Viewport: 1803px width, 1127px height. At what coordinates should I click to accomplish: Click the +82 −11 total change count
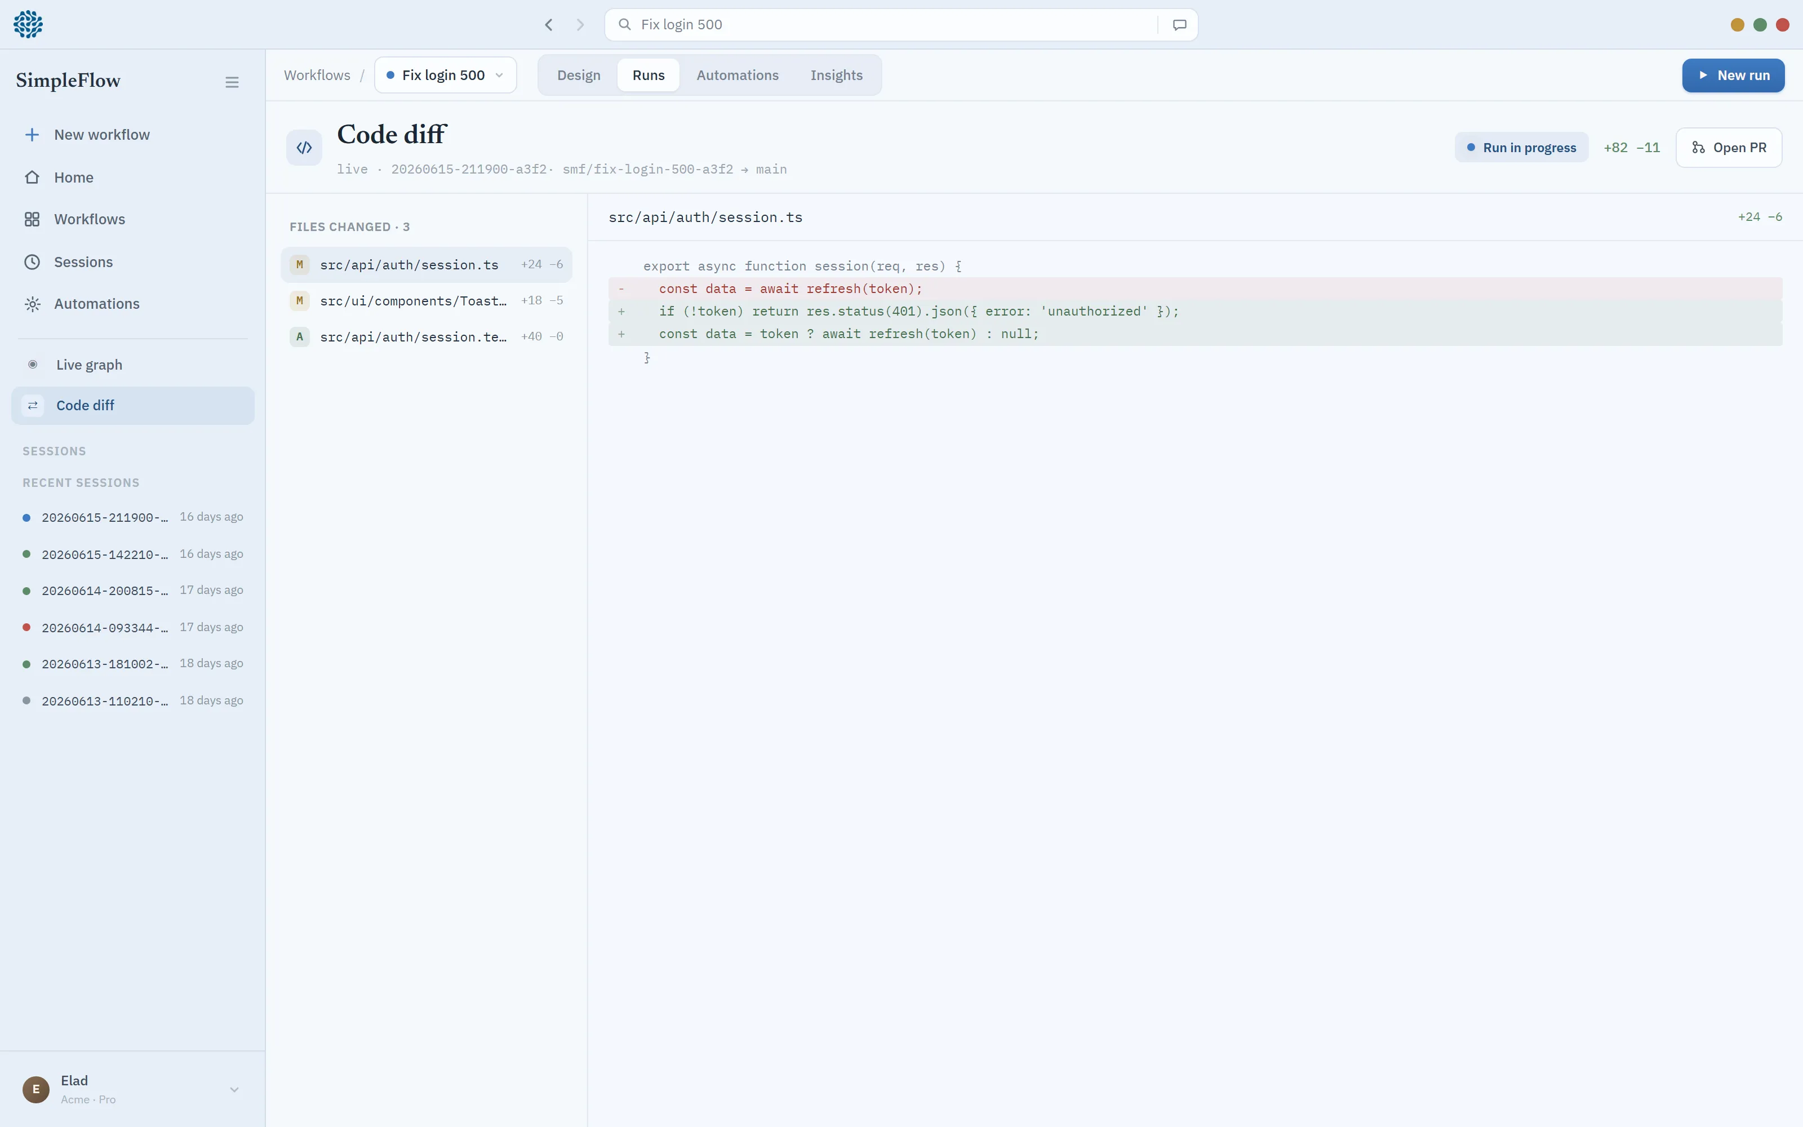tap(1631, 148)
